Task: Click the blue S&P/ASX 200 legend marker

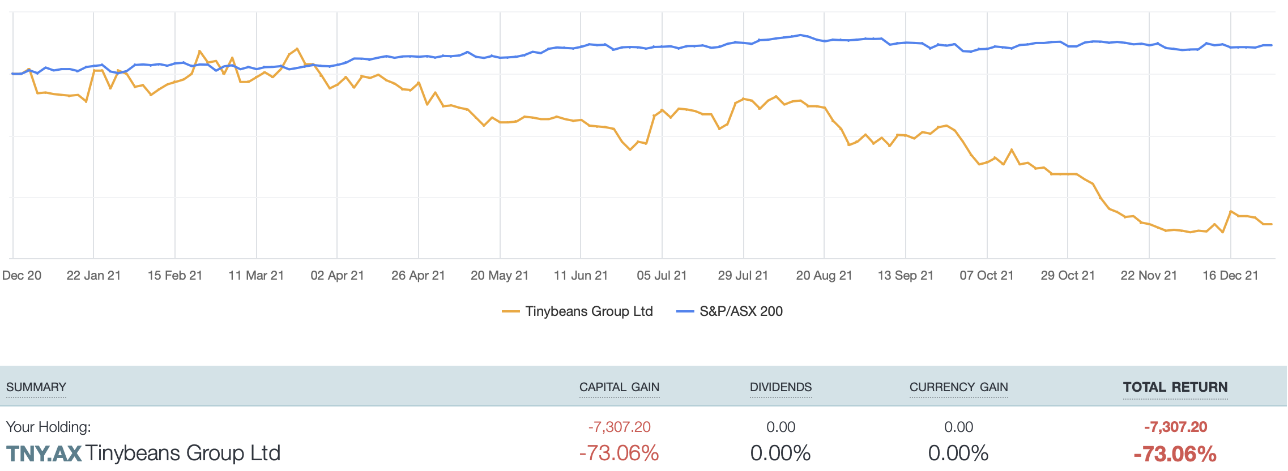Action: (x=685, y=312)
